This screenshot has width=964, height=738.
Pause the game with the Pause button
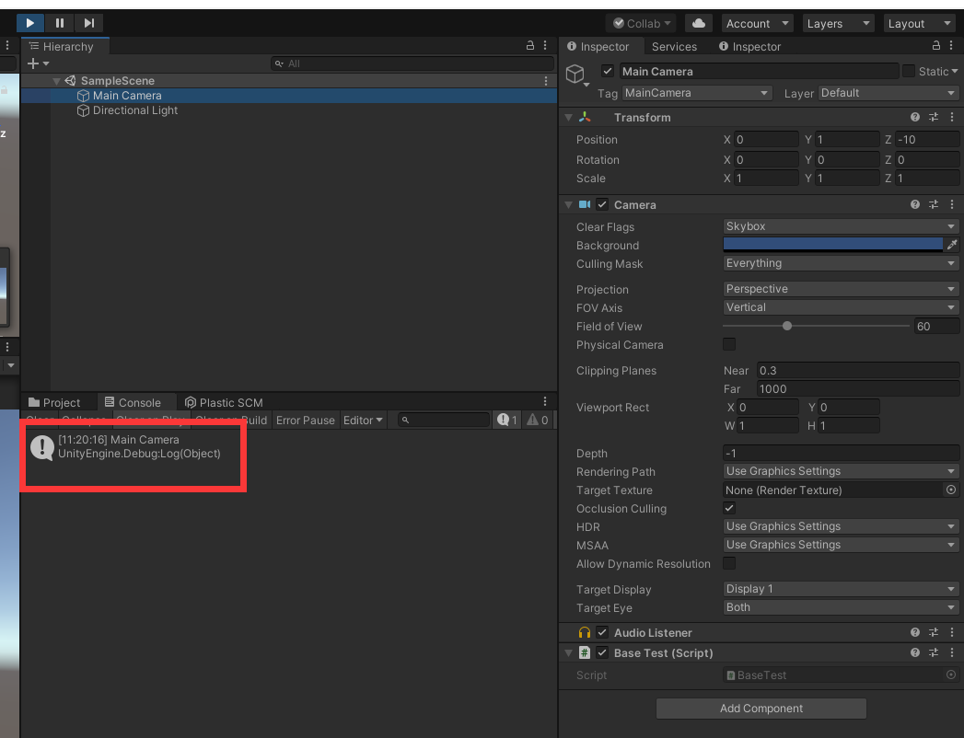point(60,23)
